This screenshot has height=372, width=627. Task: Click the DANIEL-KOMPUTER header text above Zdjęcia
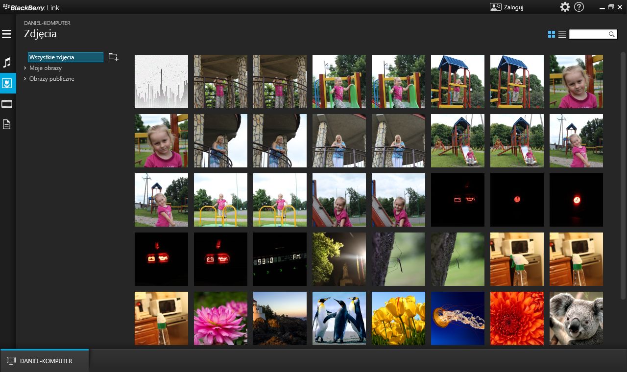coord(47,23)
